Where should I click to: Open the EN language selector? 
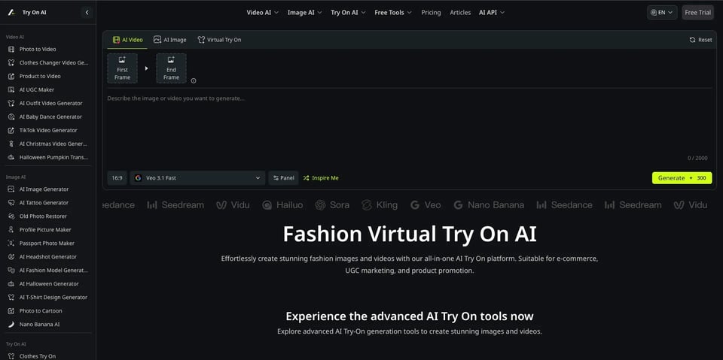[662, 13]
